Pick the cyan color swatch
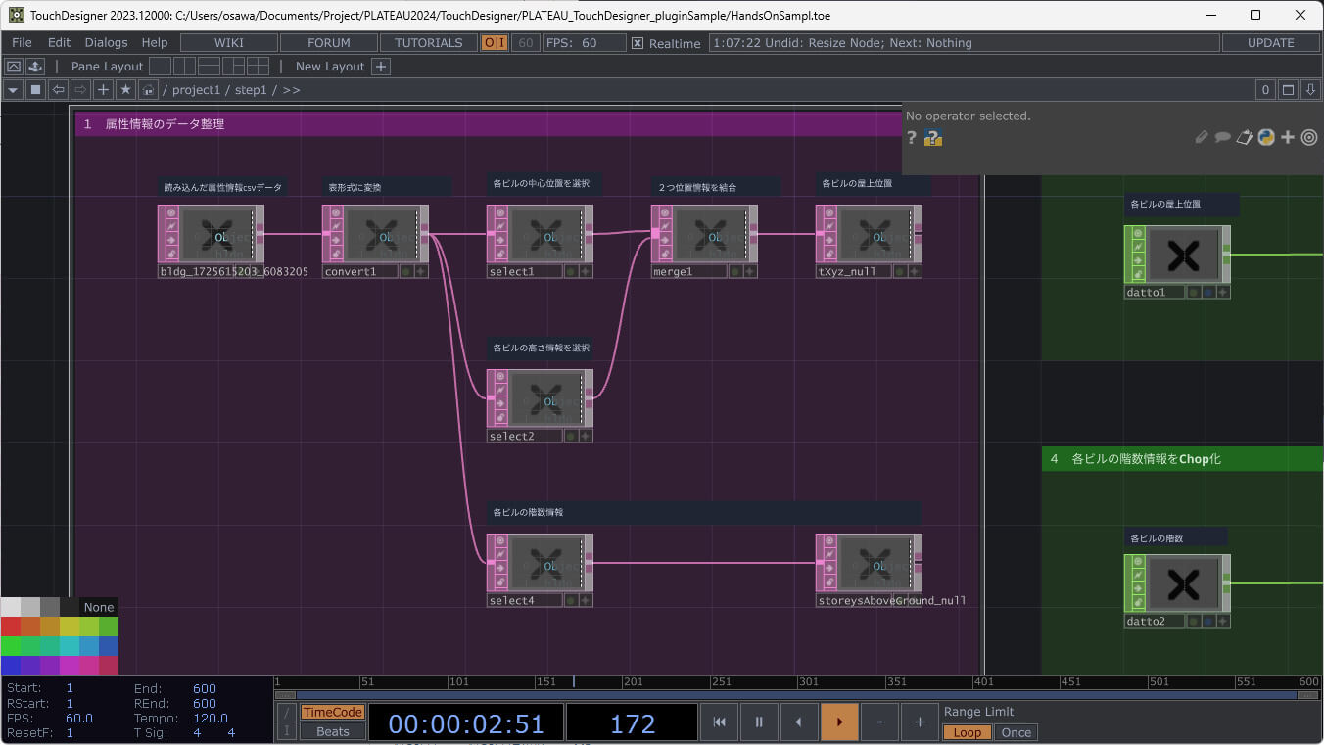1324x745 pixels. coord(70,646)
